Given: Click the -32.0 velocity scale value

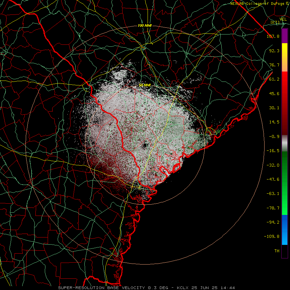Looking at the screenshot, I should (273, 165).
